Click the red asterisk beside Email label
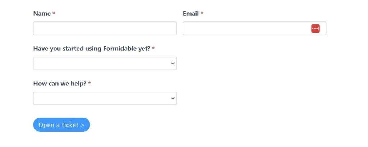 click(x=202, y=14)
